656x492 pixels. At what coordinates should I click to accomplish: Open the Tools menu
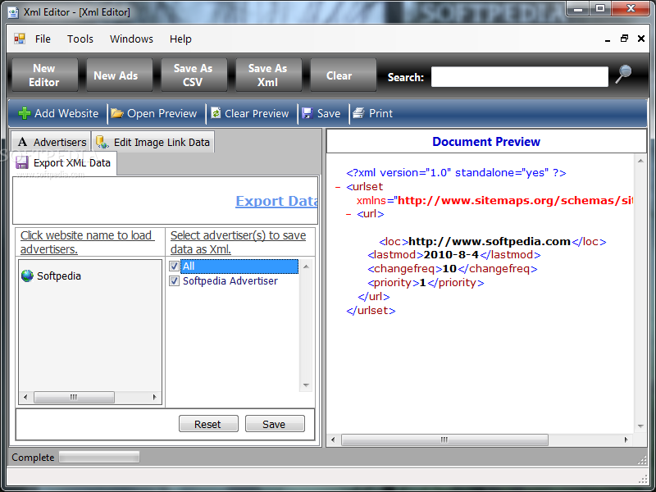click(x=80, y=39)
